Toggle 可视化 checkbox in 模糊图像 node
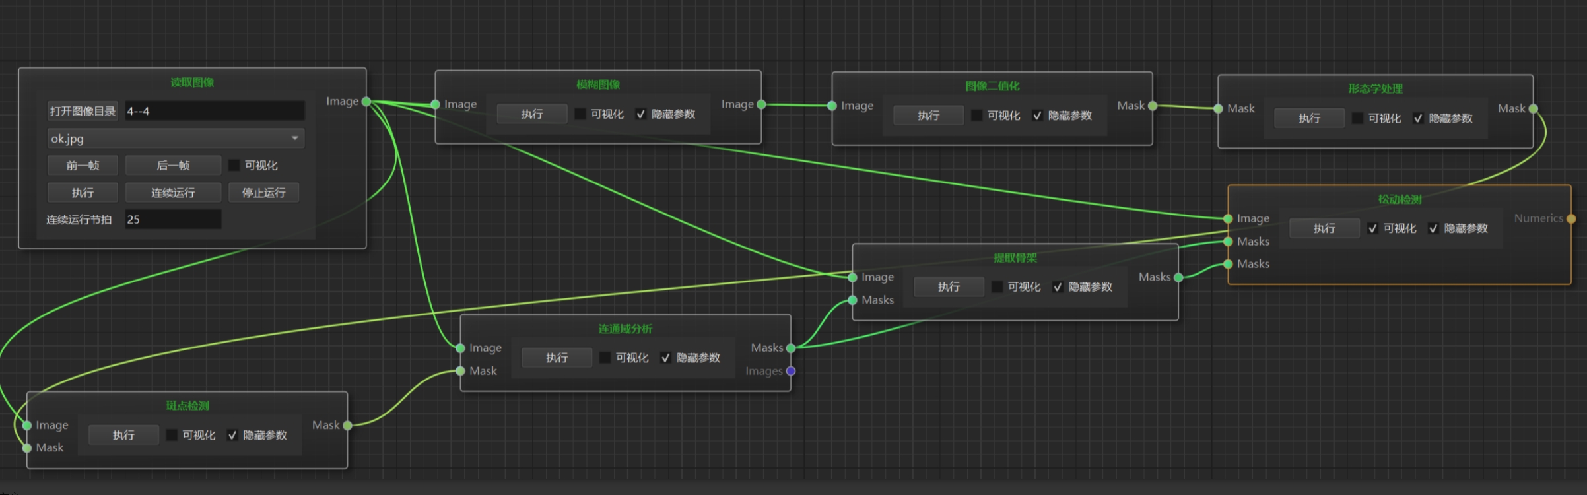The width and height of the screenshot is (1587, 495). tap(580, 114)
